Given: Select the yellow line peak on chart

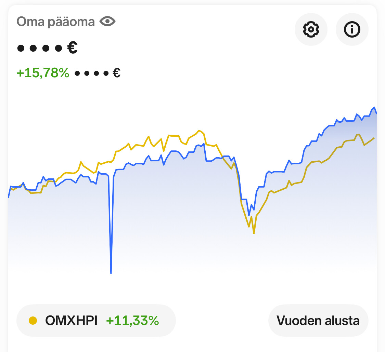Looking at the screenshot, I should click(x=199, y=131).
